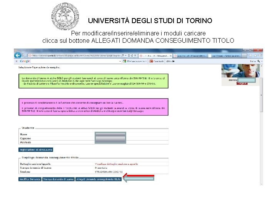This screenshot has height=208, width=277.
Task: Expand the Altro more toolbar items
Action: (x=170, y=61)
